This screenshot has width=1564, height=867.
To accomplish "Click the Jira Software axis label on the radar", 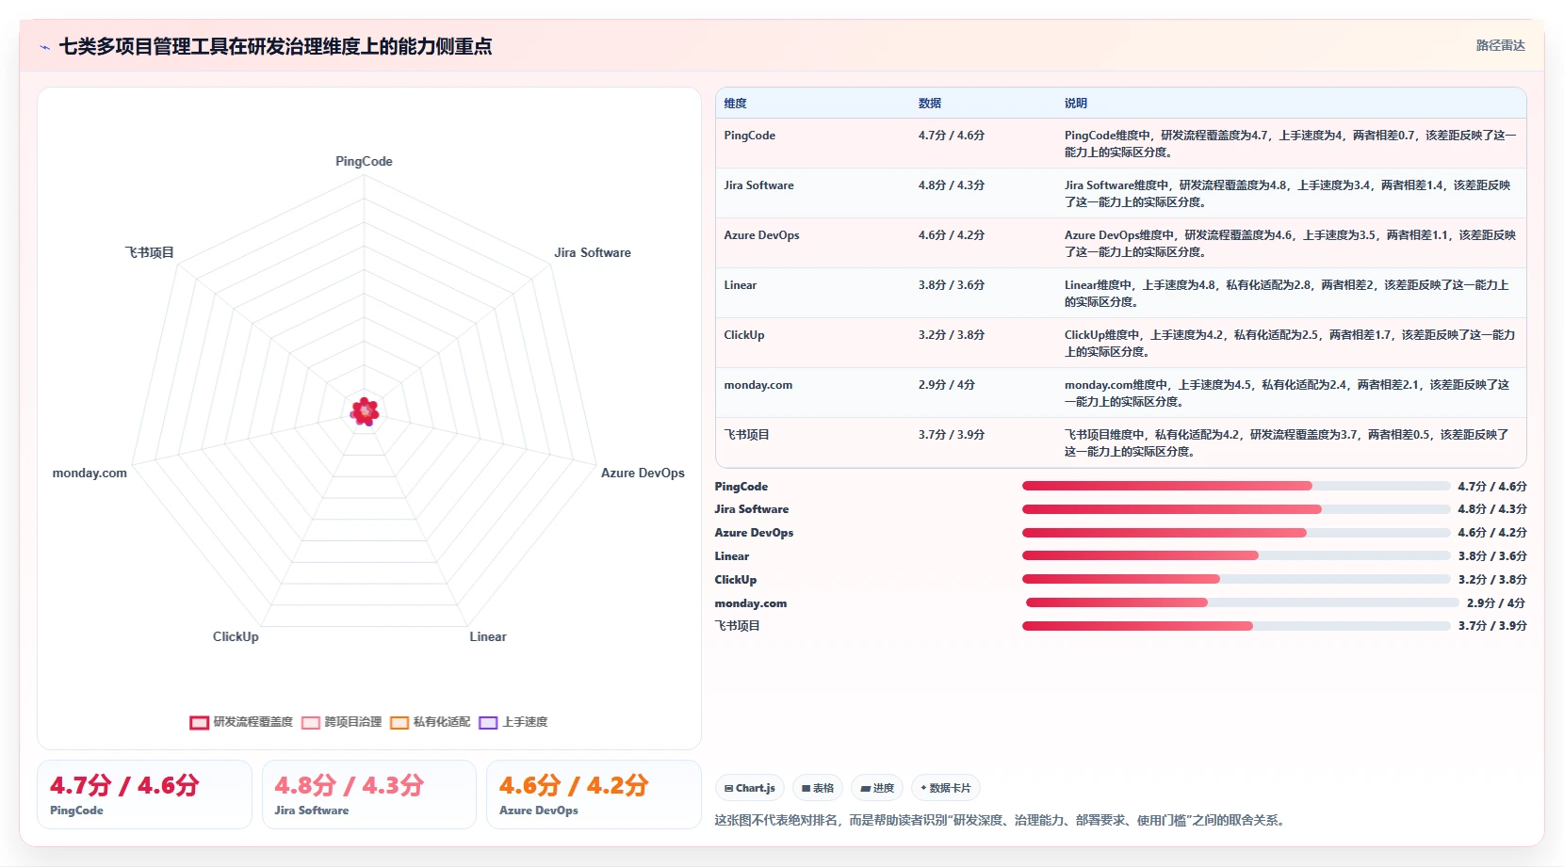I will pos(593,252).
